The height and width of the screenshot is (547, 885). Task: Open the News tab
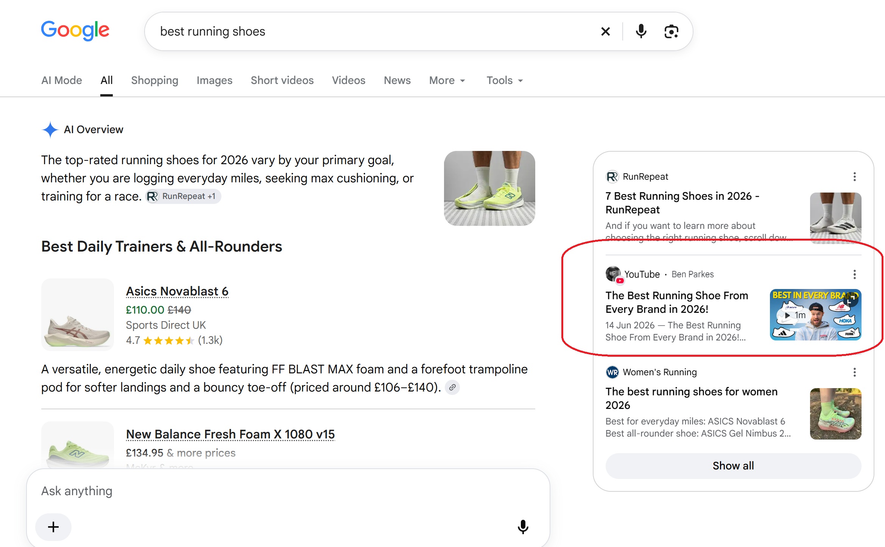pos(397,81)
